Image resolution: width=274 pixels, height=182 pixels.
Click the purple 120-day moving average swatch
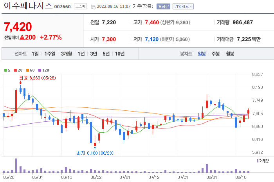point(40,70)
